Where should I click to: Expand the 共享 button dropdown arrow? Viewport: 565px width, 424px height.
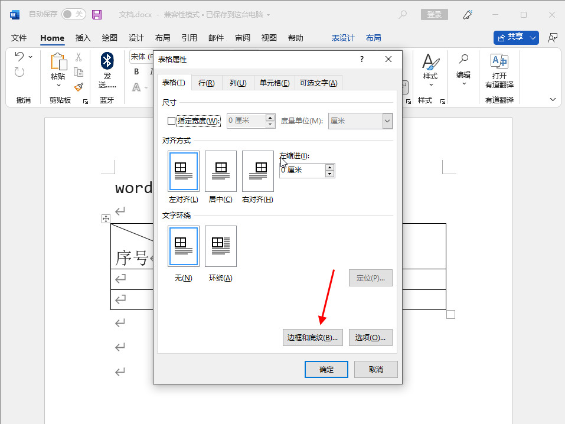point(533,37)
